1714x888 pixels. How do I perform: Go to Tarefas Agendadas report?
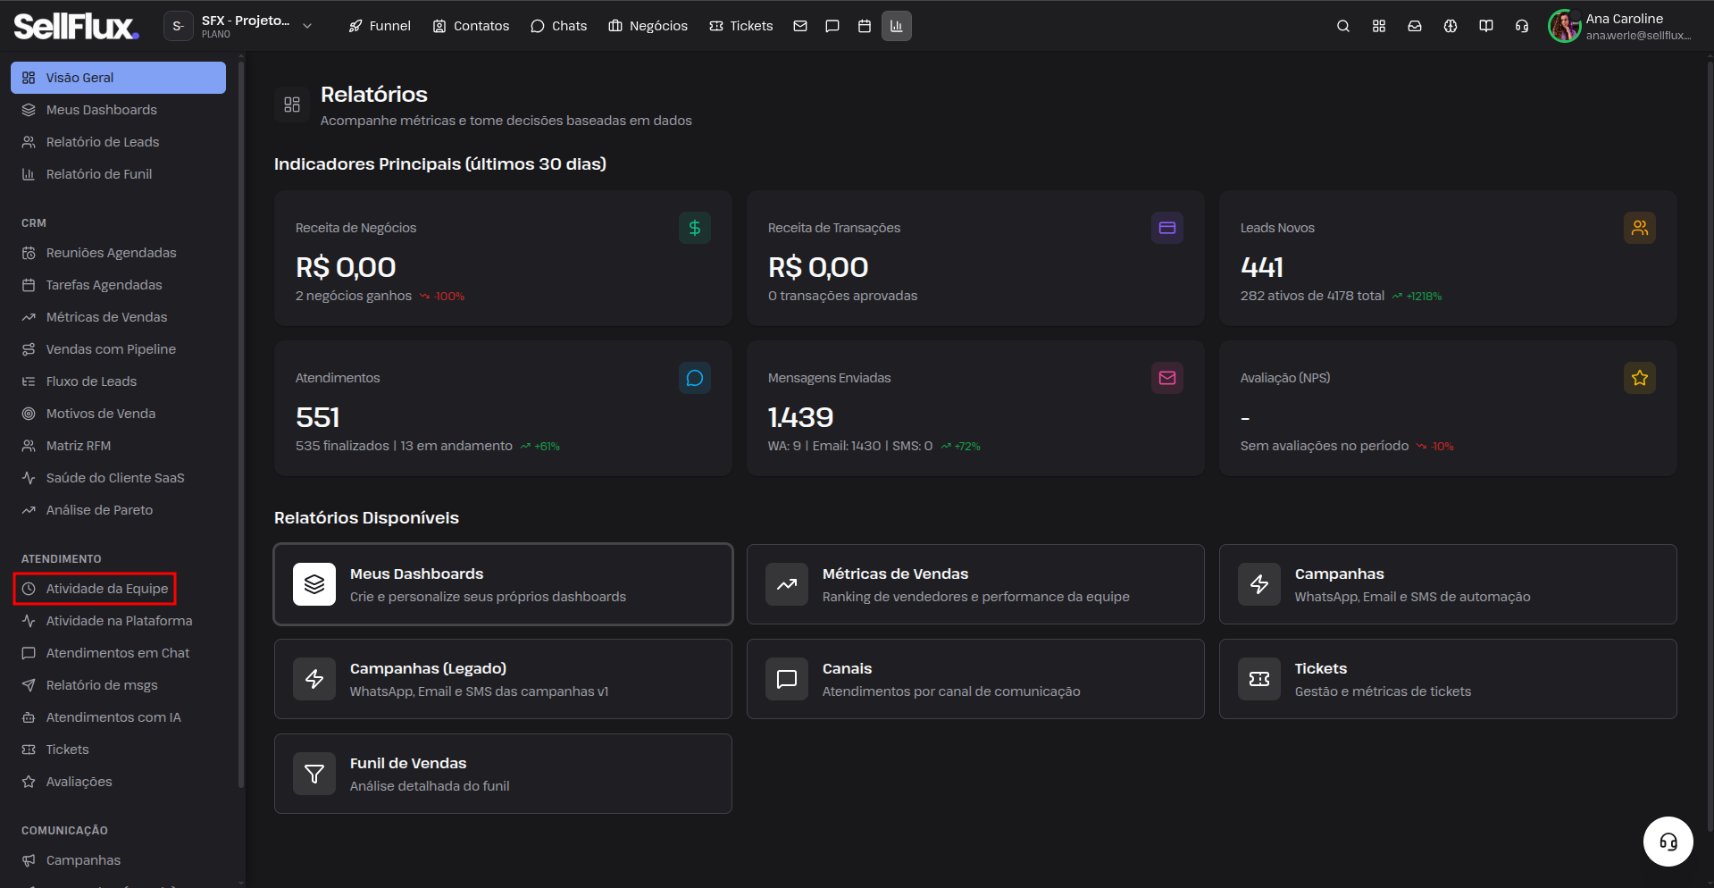click(x=118, y=285)
